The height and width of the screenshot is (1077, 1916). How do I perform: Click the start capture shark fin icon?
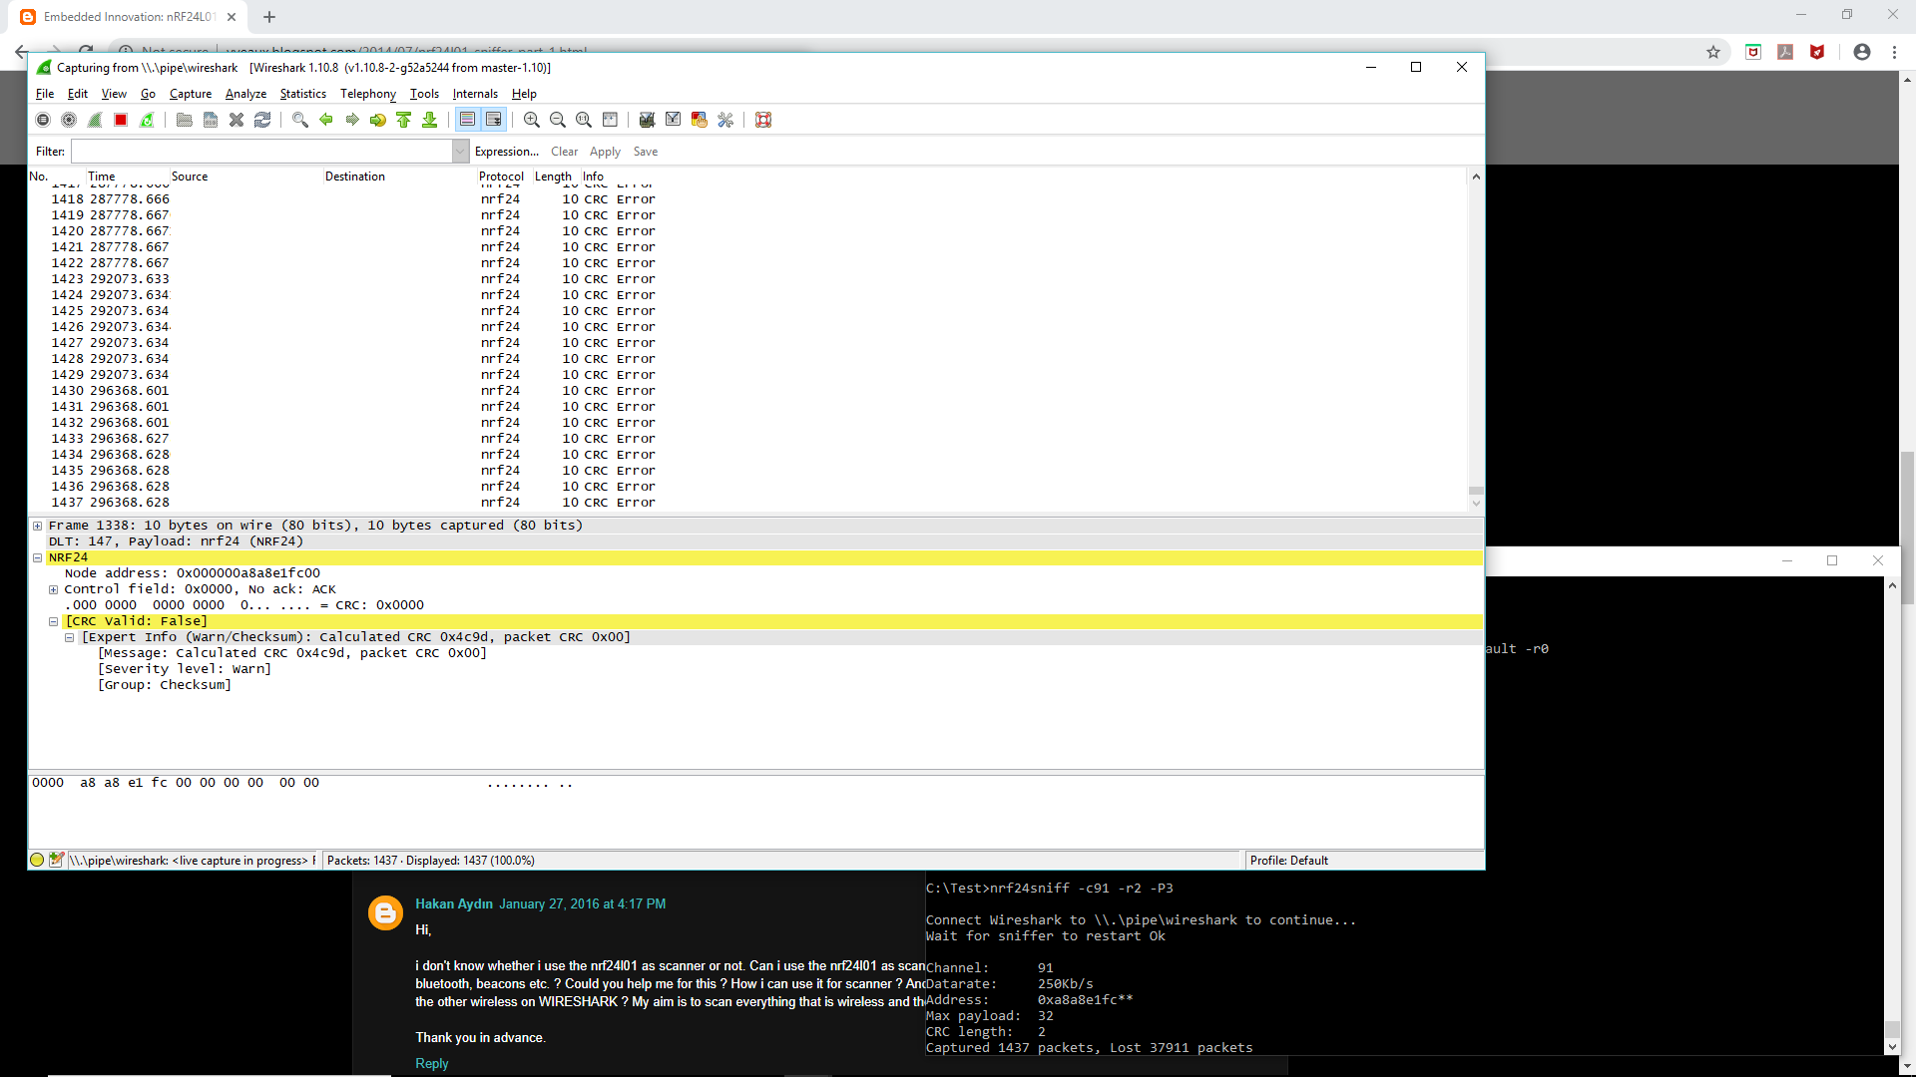(95, 120)
